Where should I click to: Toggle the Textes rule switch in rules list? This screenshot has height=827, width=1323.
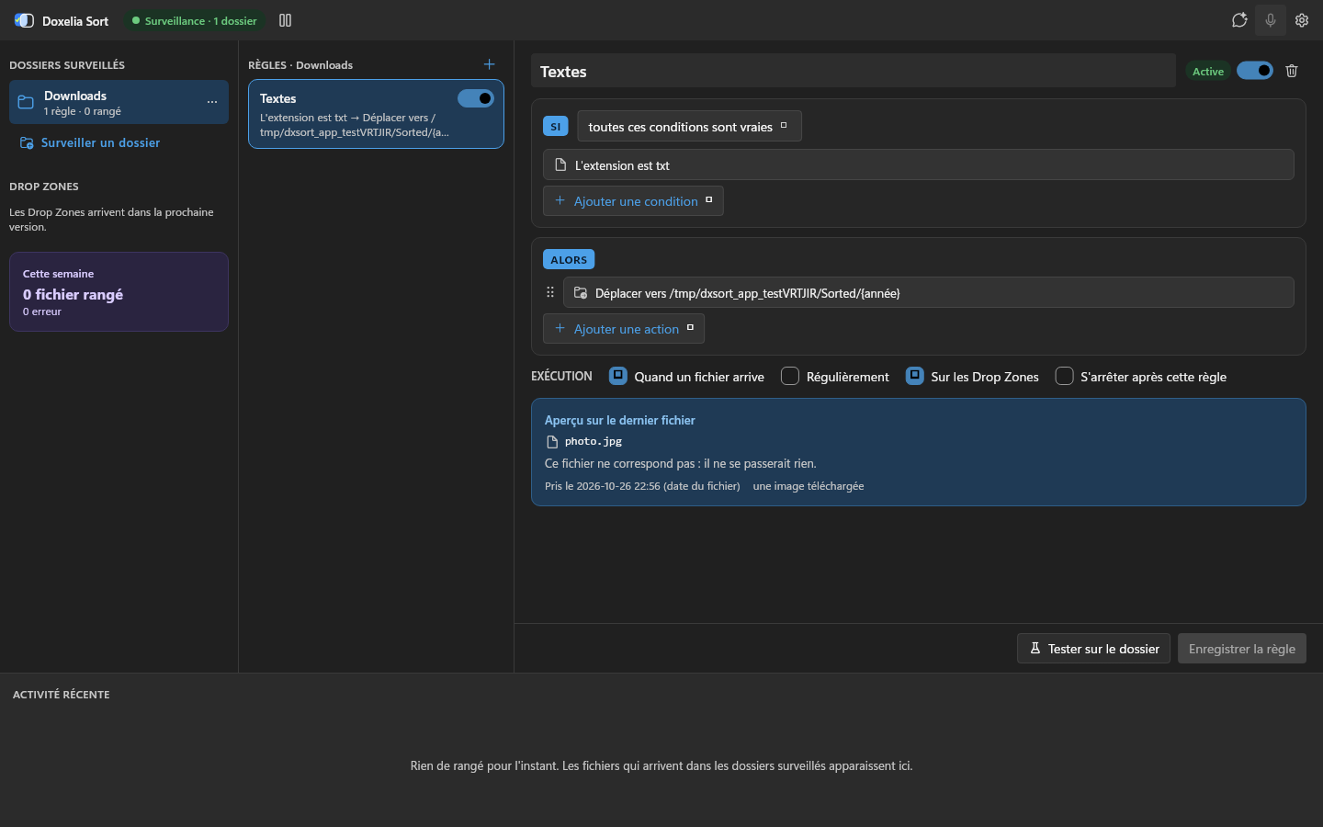click(476, 98)
